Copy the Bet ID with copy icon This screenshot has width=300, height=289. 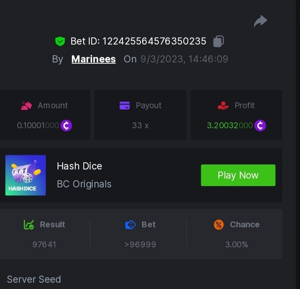point(219,41)
